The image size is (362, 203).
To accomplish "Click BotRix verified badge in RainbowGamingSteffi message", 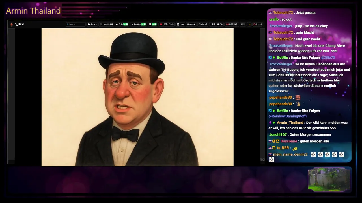I will click(x=274, y=111).
